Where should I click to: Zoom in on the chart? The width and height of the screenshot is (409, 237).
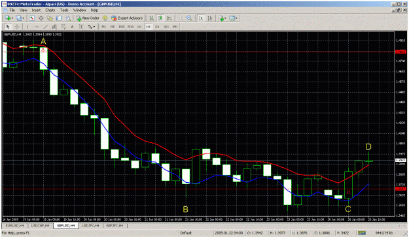click(180, 18)
